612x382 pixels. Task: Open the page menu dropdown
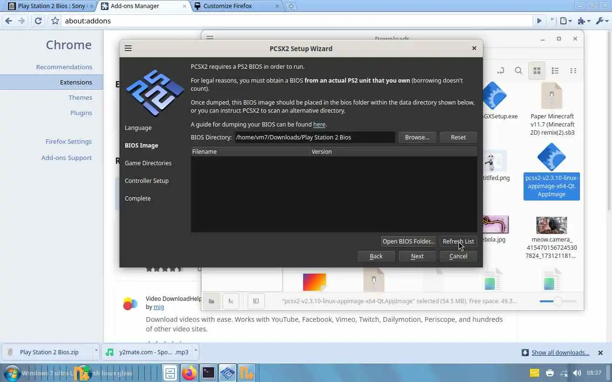pos(566,21)
